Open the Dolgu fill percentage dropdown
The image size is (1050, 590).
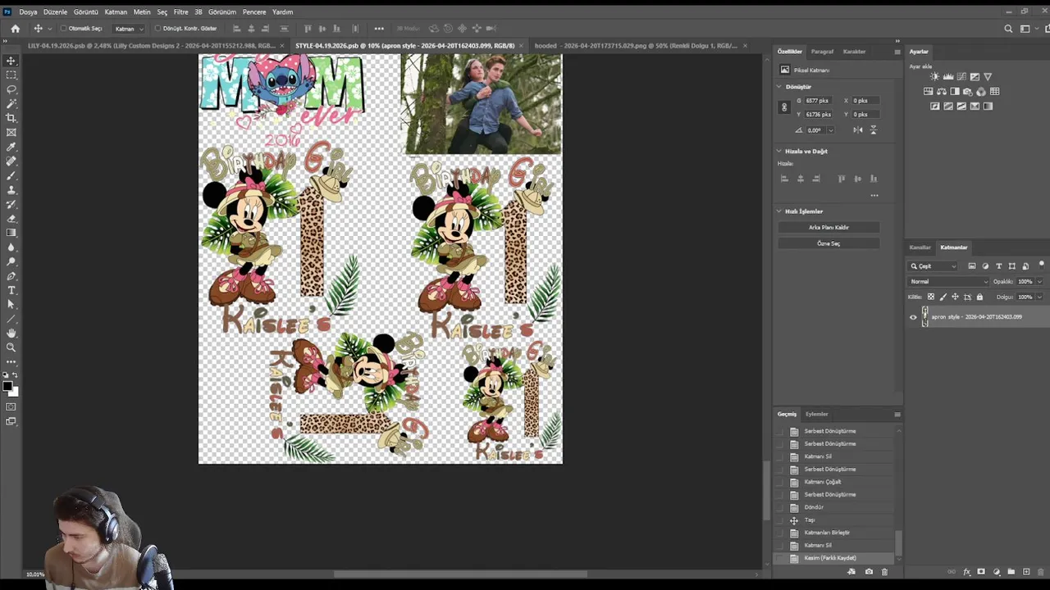click(1039, 297)
